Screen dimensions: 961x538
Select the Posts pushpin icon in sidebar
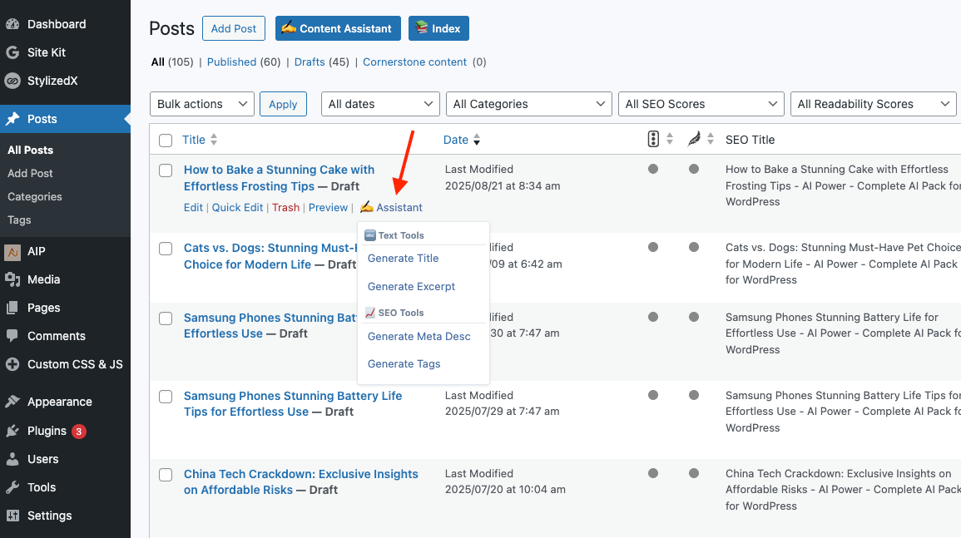tap(12, 119)
